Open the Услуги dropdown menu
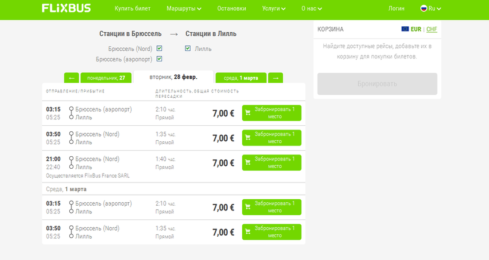 click(x=274, y=9)
